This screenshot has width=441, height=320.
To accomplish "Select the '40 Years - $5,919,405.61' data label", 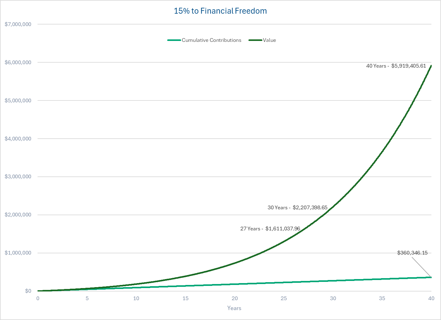I will 396,66.
